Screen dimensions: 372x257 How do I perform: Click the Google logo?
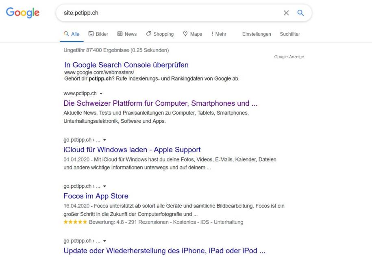(x=23, y=13)
